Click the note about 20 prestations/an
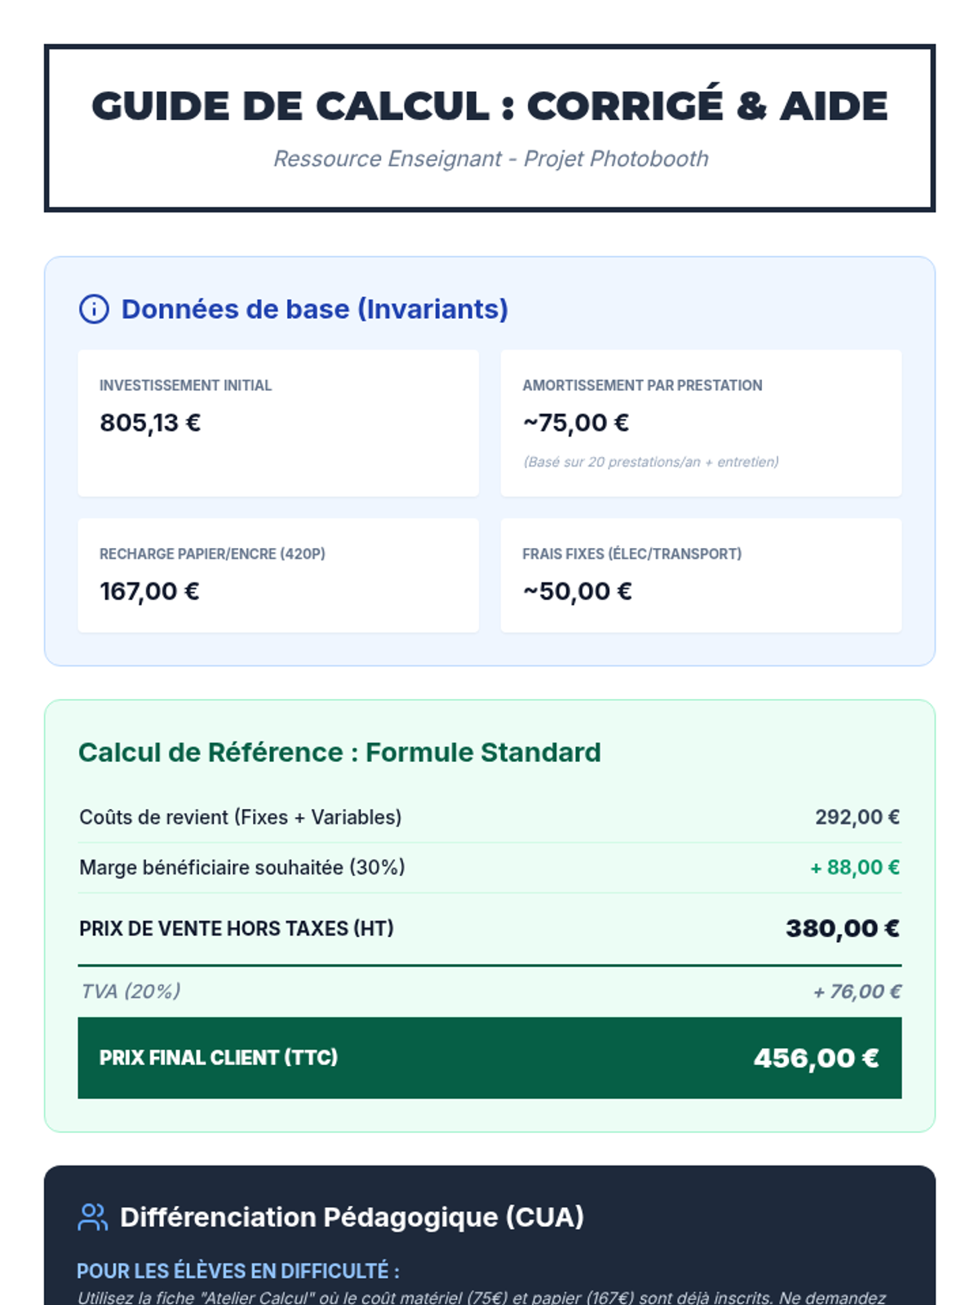 650,462
